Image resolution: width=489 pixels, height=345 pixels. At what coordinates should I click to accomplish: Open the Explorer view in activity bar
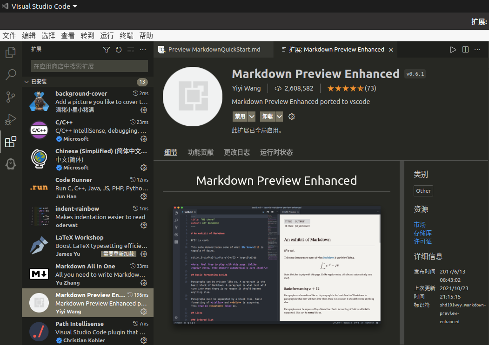[11, 52]
